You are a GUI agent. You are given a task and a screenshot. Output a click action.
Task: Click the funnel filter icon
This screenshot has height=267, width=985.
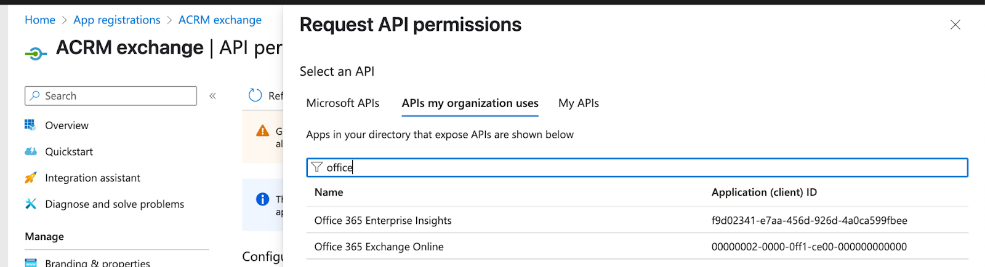point(317,167)
